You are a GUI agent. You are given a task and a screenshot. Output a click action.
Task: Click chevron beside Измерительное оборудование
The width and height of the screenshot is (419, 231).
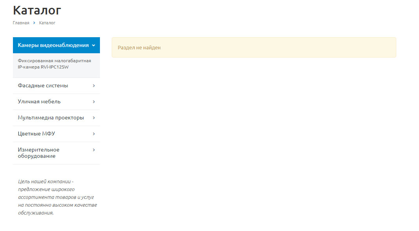pos(94,150)
